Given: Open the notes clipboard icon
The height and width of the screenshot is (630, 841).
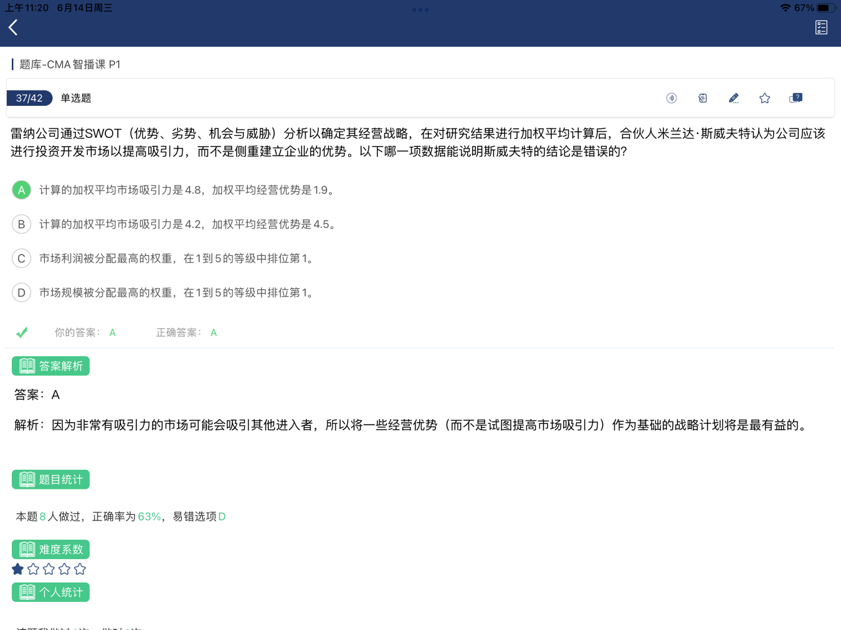Looking at the screenshot, I should 702,98.
